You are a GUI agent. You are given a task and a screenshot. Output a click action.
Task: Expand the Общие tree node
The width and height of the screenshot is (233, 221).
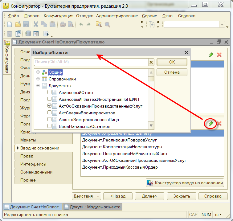pyautogui.click(x=38, y=72)
